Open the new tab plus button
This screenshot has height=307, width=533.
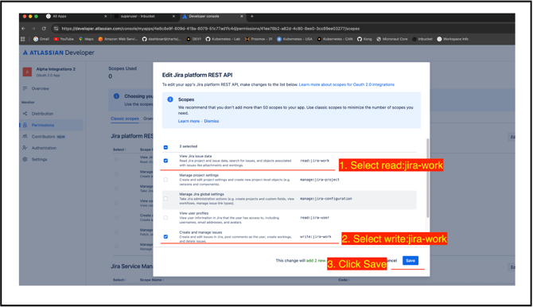point(252,17)
